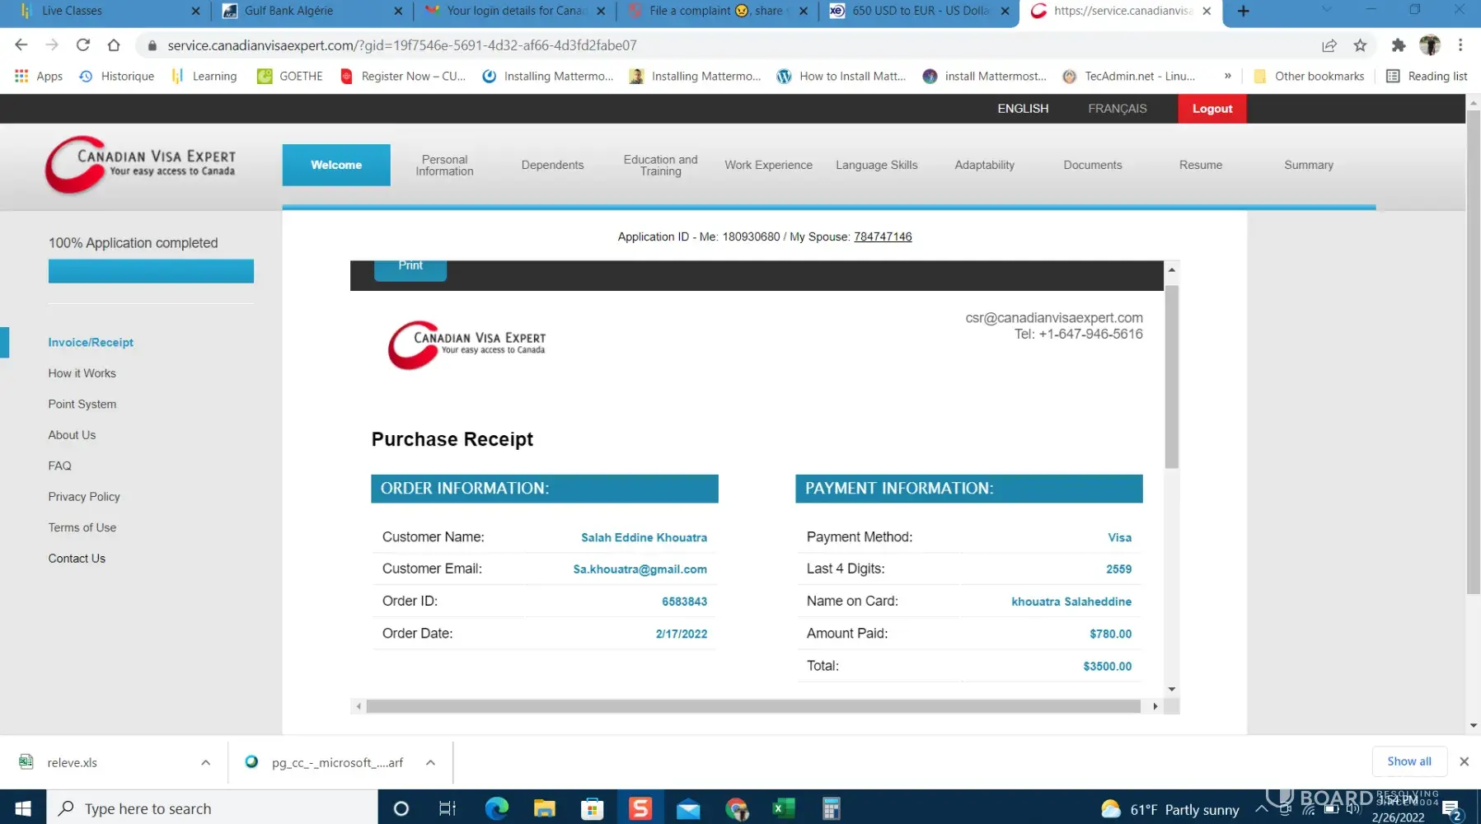Click the Canadian Visa Expert header logo
This screenshot has height=824, width=1481.
[141, 165]
